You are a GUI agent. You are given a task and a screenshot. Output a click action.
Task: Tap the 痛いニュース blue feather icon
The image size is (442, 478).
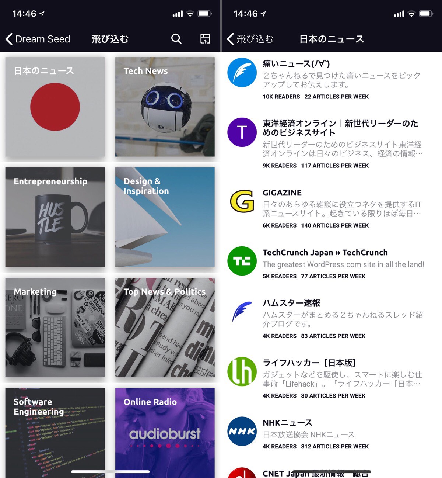click(242, 73)
